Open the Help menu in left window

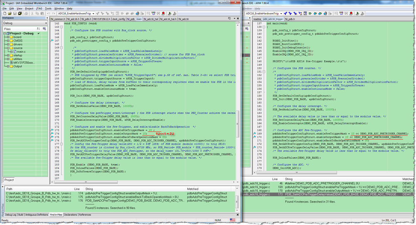point(70,8)
